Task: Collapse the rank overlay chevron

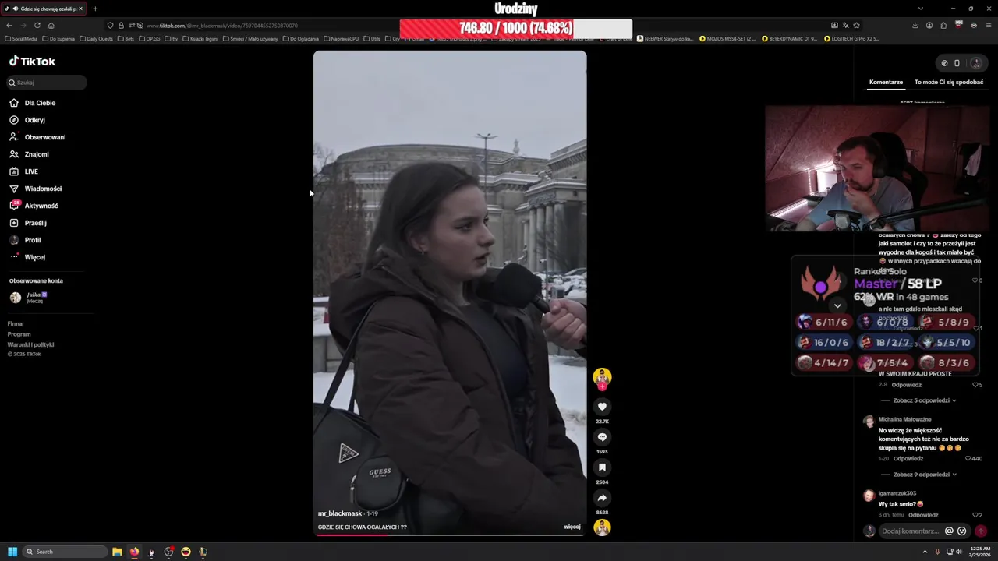Action: point(837,305)
